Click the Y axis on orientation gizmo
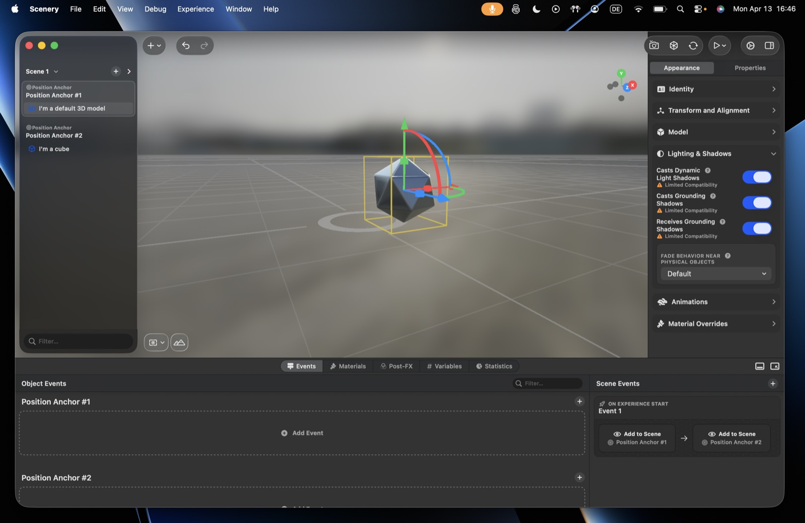The width and height of the screenshot is (805, 523). coord(621,73)
